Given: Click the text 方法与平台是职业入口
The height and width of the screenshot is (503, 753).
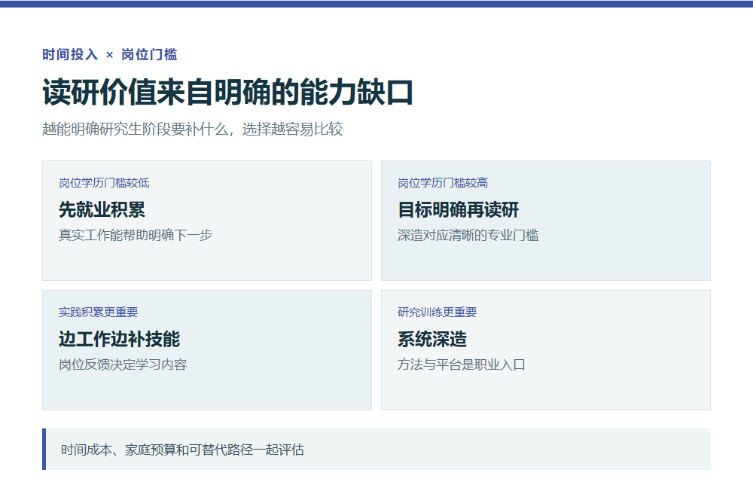Looking at the screenshot, I should (462, 364).
